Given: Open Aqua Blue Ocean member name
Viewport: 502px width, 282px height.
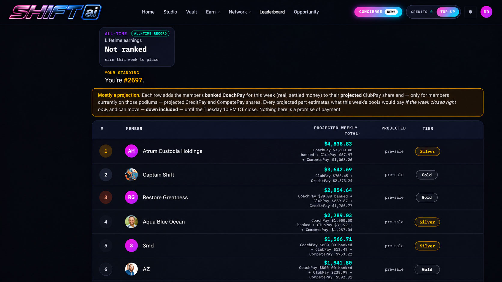Looking at the screenshot, I should 164,222.
